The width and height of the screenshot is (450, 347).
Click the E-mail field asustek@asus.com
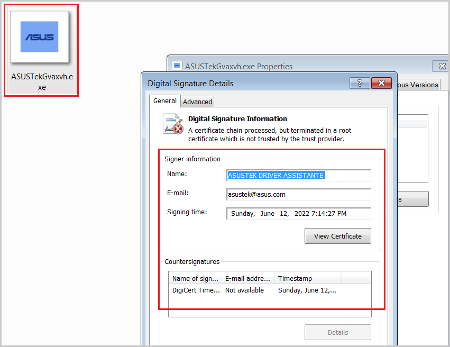pos(298,195)
